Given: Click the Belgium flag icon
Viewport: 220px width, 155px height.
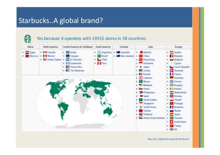Looking at the screenshot, I should (x=172, y=56).
